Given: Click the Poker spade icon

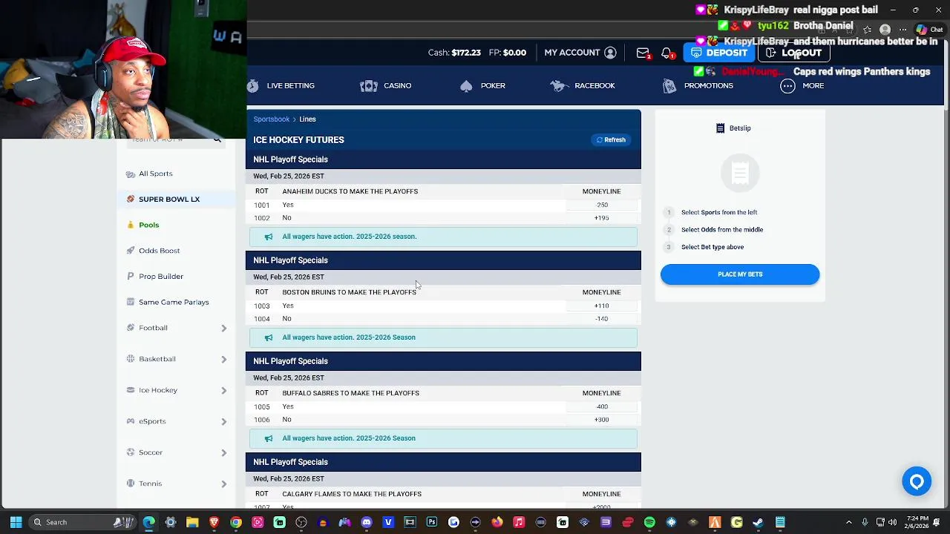Looking at the screenshot, I should click(x=466, y=86).
